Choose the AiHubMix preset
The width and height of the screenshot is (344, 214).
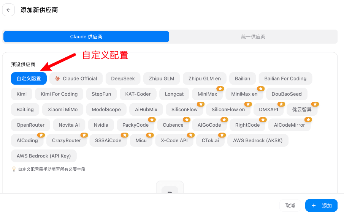(x=146, y=110)
